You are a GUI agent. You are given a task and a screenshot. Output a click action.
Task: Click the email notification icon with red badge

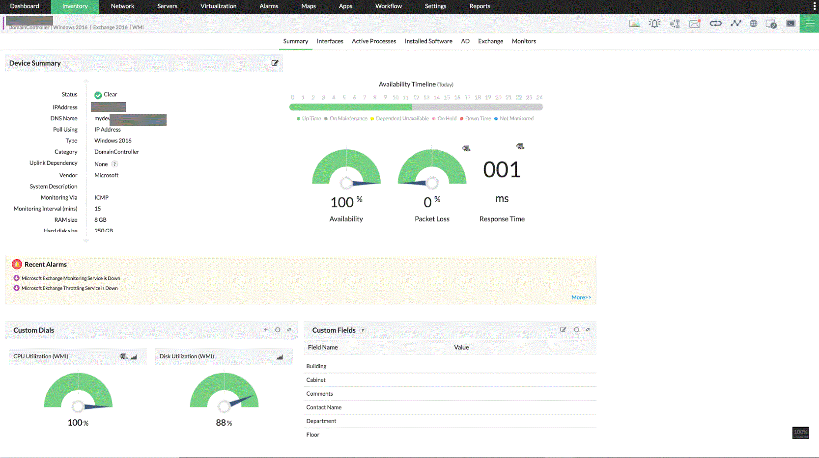tap(695, 23)
